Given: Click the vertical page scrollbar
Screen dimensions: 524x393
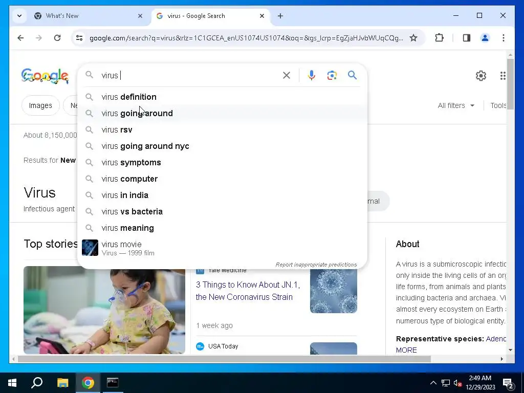Looking at the screenshot, I should tap(510, 84).
